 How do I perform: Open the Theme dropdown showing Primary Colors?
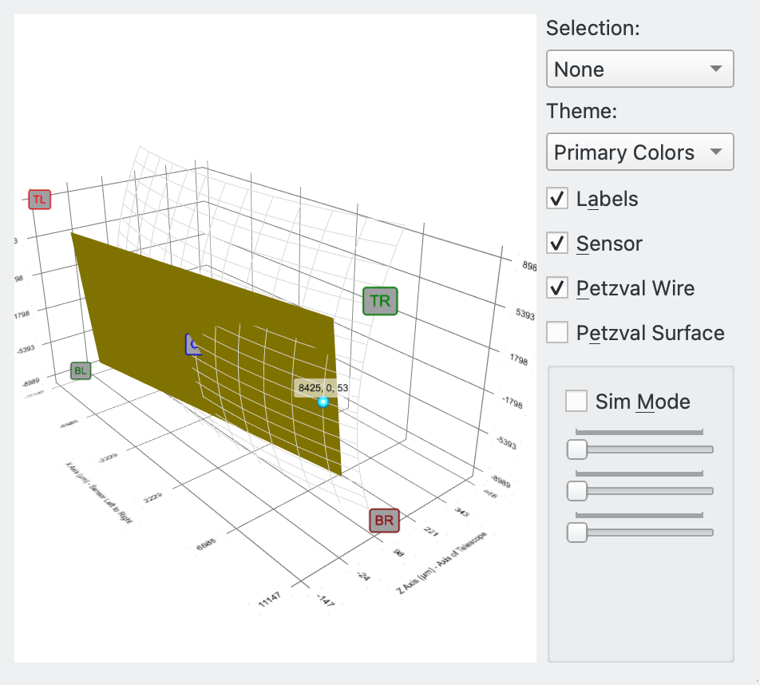[x=639, y=152]
